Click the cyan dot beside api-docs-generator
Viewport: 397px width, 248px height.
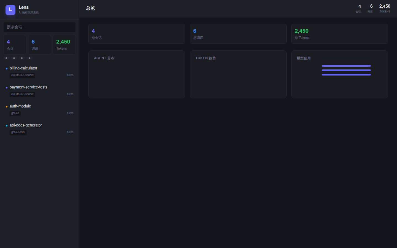7,126
